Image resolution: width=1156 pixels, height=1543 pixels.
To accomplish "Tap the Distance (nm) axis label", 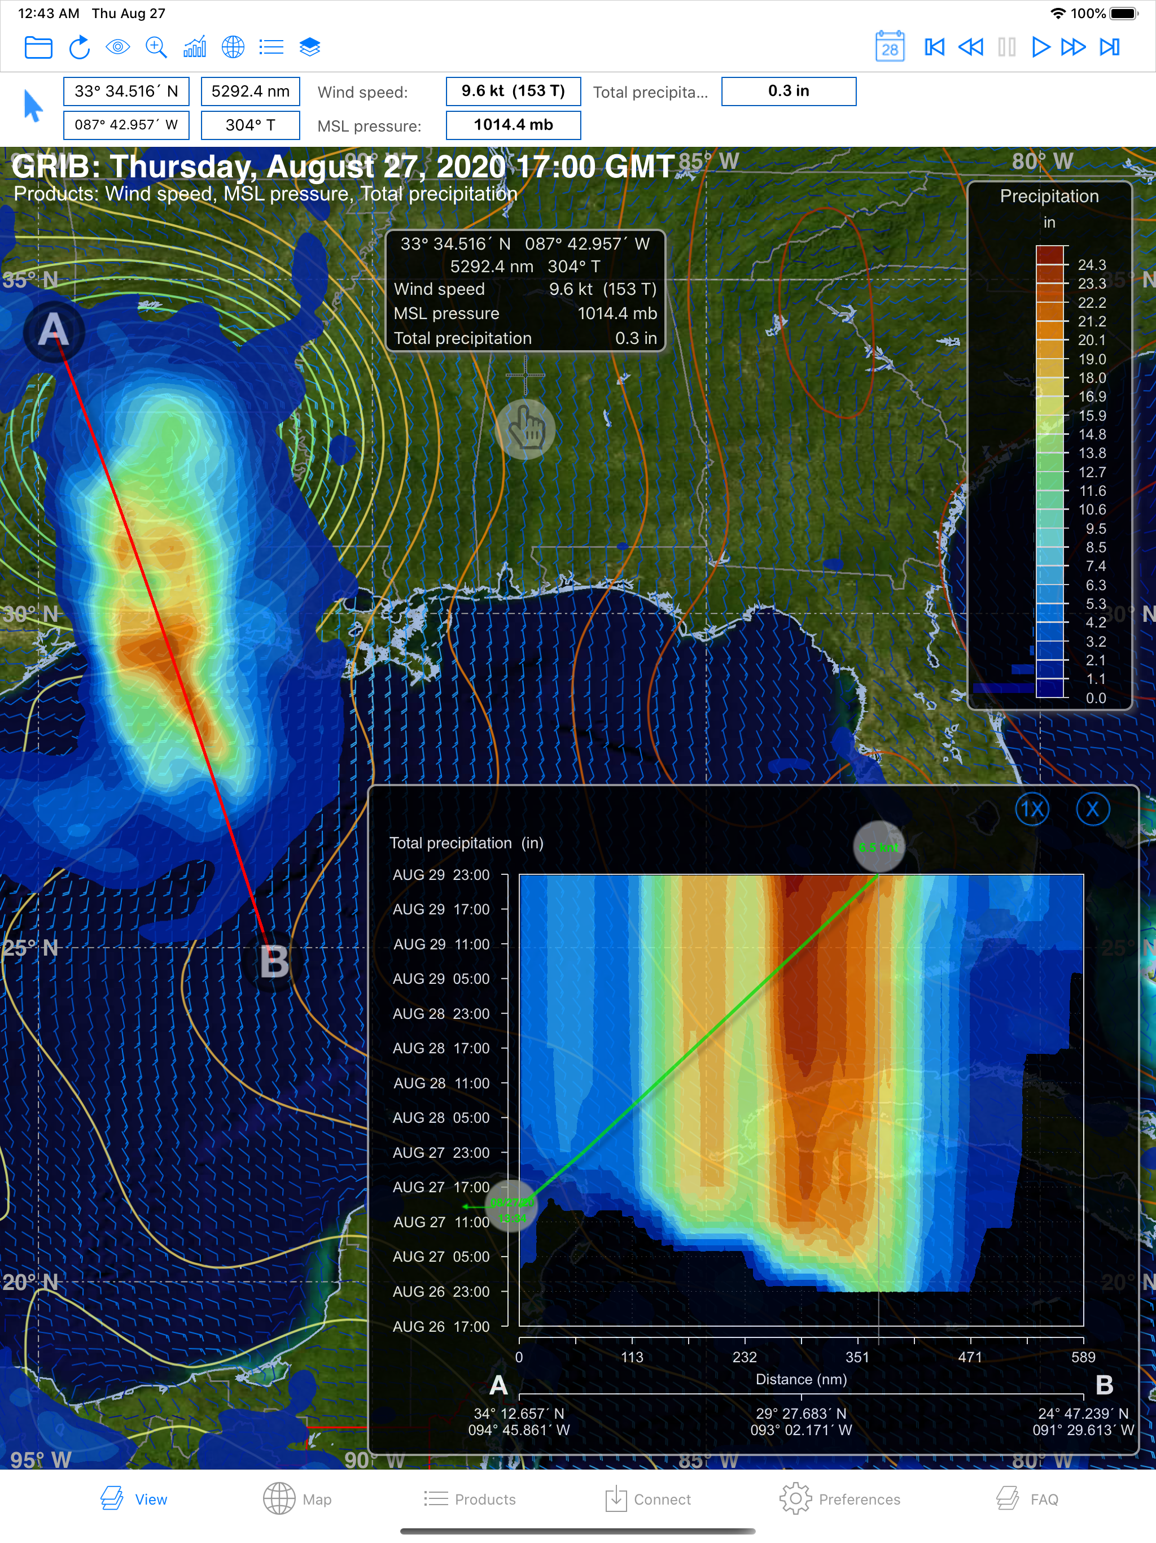I will point(801,1379).
